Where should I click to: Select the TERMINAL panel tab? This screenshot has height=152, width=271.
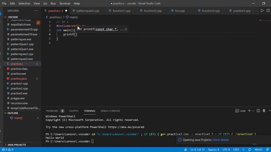[x=89, y=111]
